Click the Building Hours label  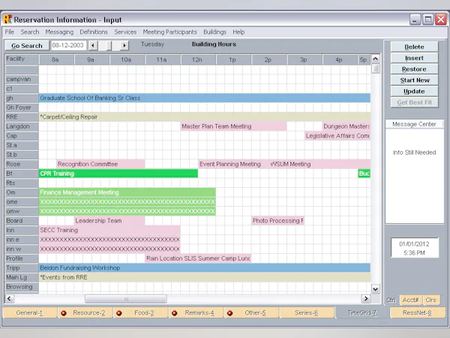214,44
